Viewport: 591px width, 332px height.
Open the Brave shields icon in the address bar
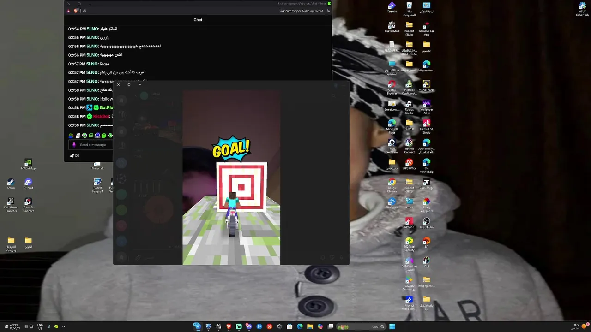76,11
